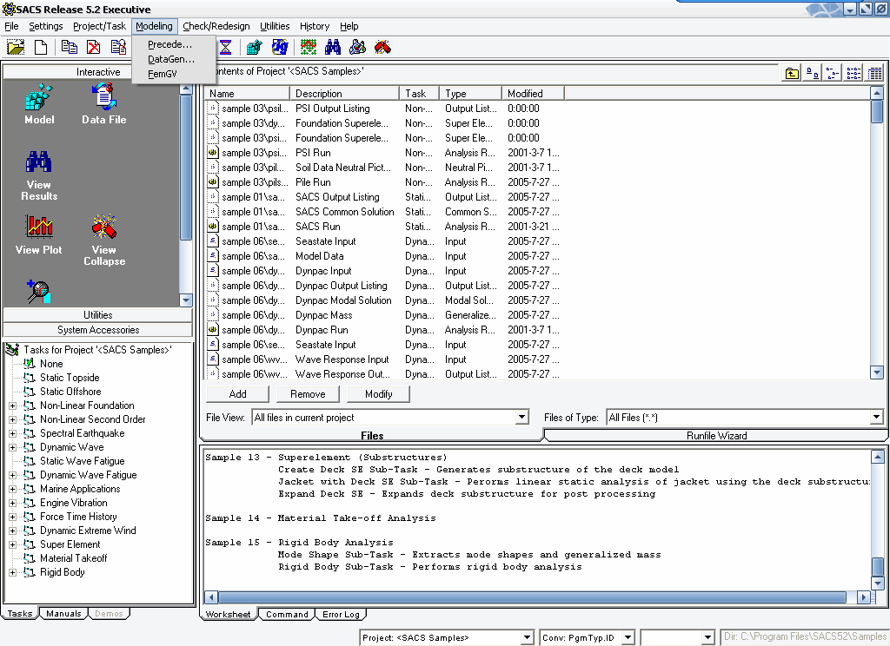Viewport: 890px width, 646px height.
Task: Click the Modify button
Action: click(x=379, y=394)
